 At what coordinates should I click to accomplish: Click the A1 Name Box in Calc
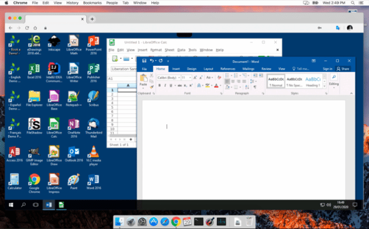pos(122,79)
